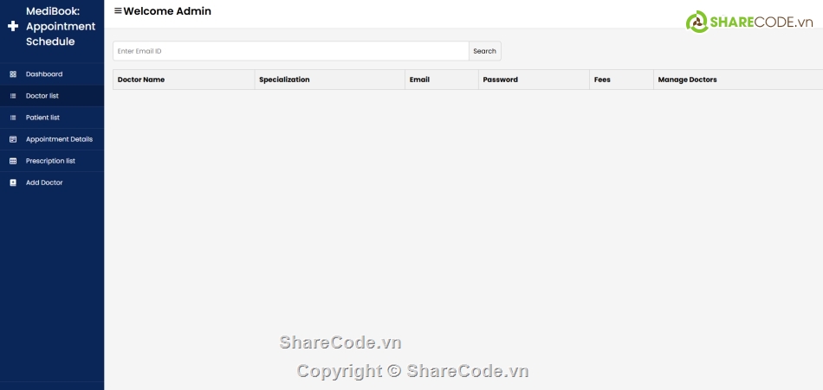Click the Specialization column header
The image size is (823, 390).
[x=284, y=80]
